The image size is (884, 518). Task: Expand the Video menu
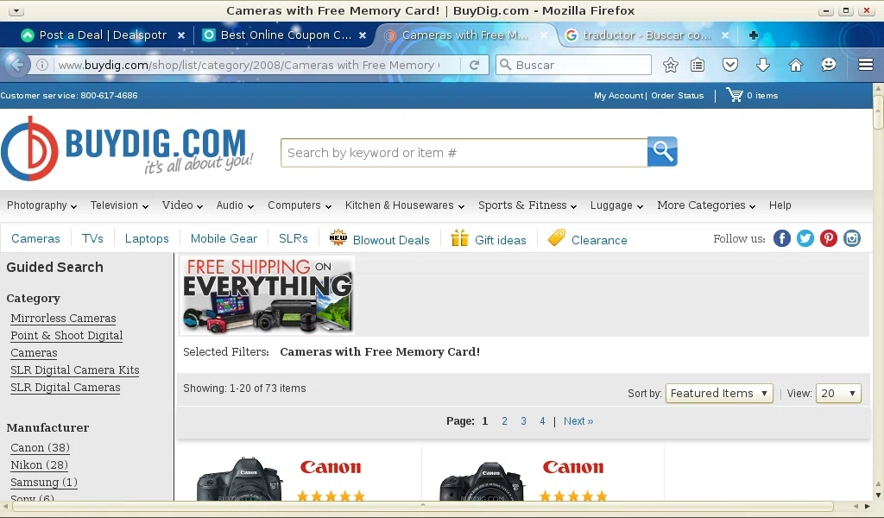[182, 205]
